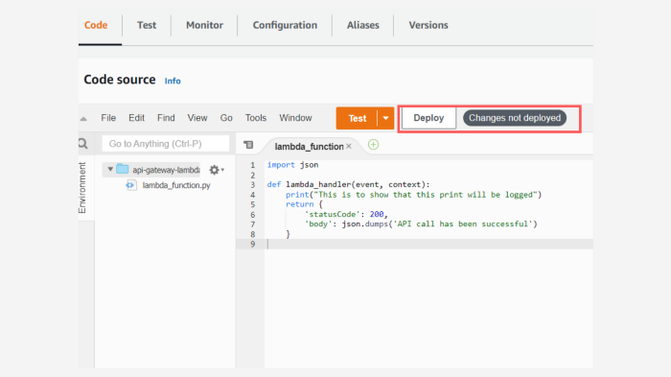Open the Versions tab
The width and height of the screenshot is (671, 377).
(428, 25)
